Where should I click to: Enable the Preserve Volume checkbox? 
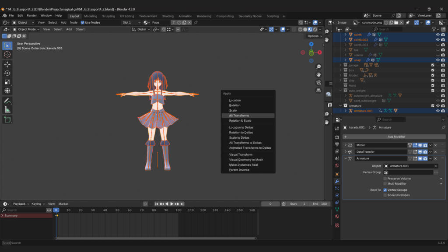[x=385, y=178]
